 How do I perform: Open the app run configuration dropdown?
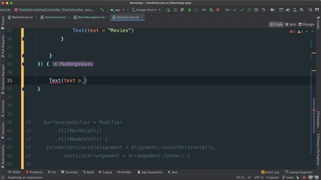pyautogui.click(x=117, y=10)
